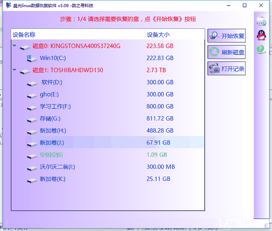This screenshot has width=272, height=231.
Task: Click the 设备名称 column header
Action: [78, 34]
